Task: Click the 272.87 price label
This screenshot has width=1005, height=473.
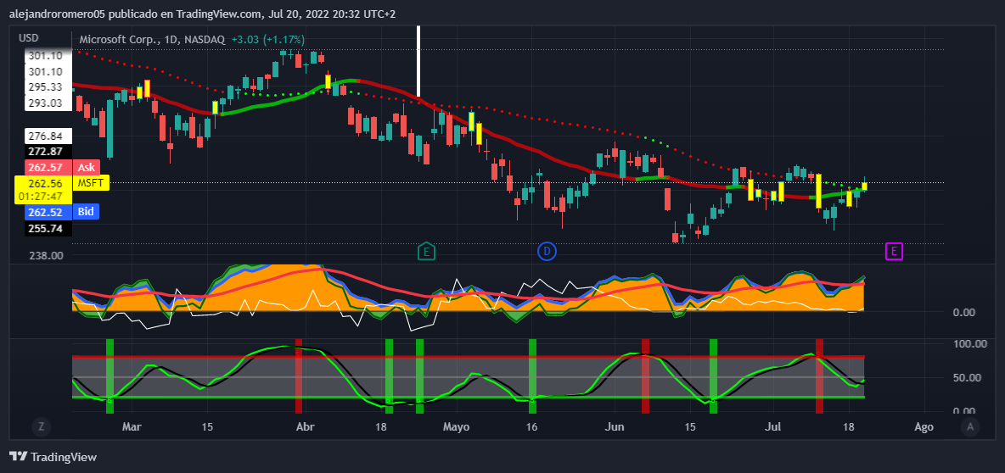Action: pyautogui.click(x=48, y=152)
